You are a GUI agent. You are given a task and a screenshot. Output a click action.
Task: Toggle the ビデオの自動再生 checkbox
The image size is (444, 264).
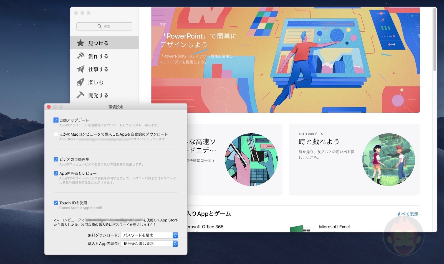tap(56, 159)
